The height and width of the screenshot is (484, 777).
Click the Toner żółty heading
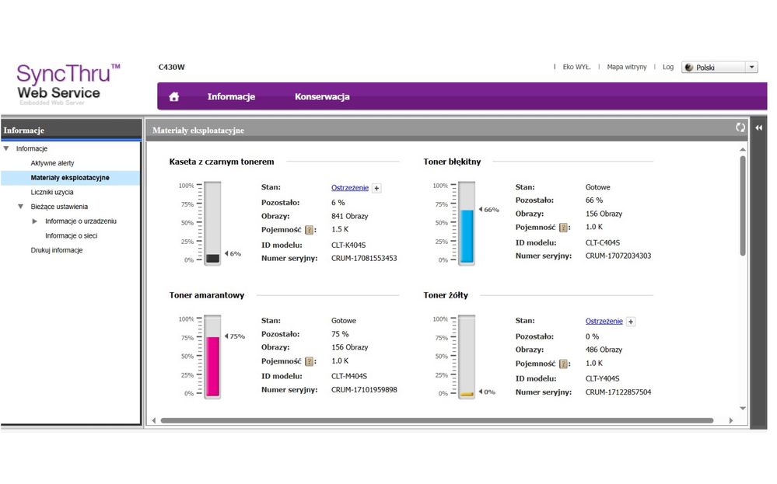(x=446, y=295)
